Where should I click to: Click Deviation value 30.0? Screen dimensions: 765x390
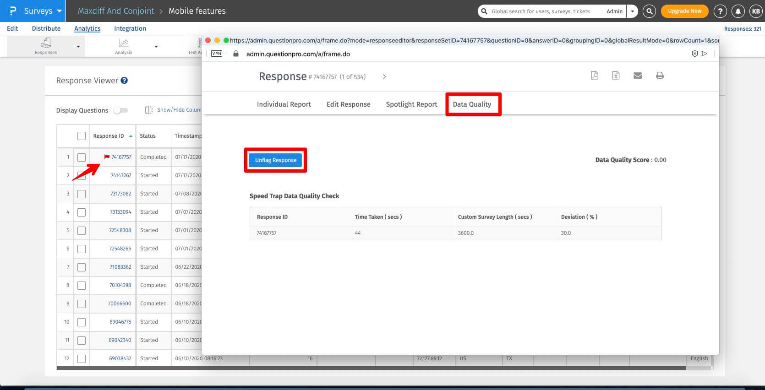(566, 233)
